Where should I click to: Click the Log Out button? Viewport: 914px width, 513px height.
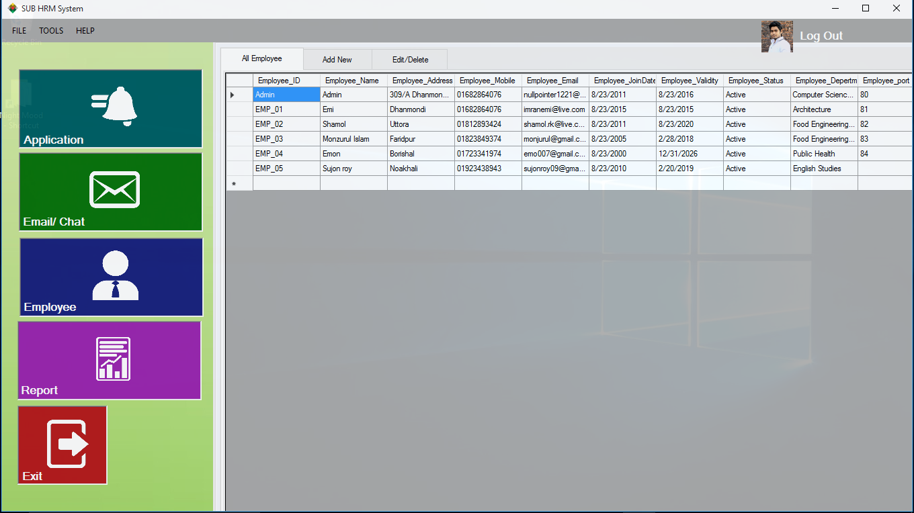(x=821, y=36)
